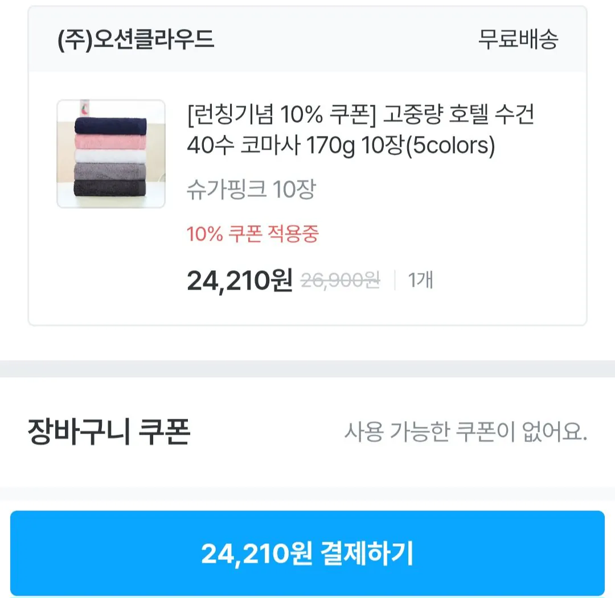Viewport: 615px width, 598px height.
Task: Tap the 24,210원 결제하기 payment button
Action: (x=307, y=553)
